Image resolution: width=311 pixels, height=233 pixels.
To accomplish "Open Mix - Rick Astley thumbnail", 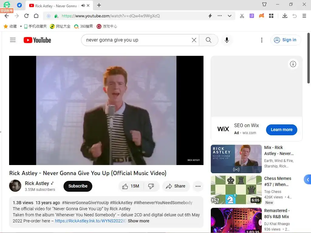I will [236, 159].
